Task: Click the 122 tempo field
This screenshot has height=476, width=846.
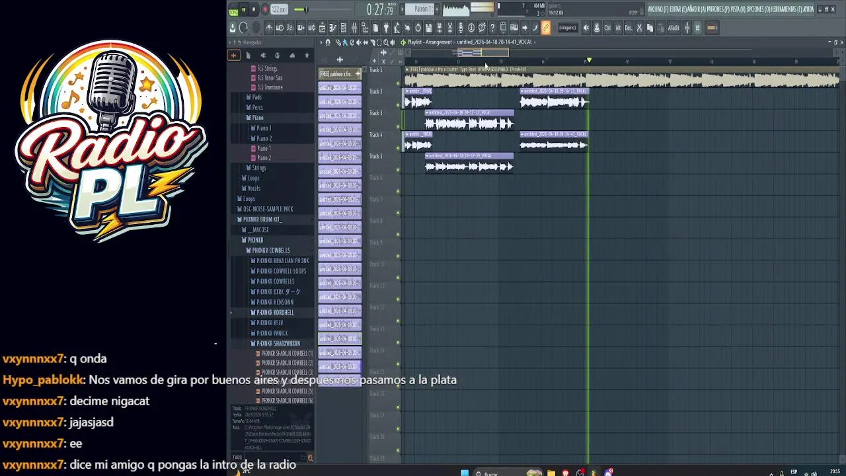Action: 280,9
